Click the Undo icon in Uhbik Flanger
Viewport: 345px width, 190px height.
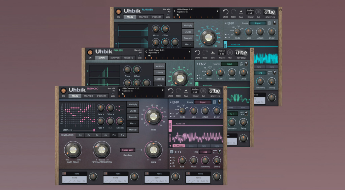(225, 12)
